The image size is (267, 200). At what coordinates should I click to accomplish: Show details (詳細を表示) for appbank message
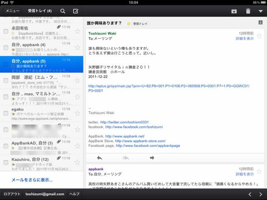coord(244,174)
